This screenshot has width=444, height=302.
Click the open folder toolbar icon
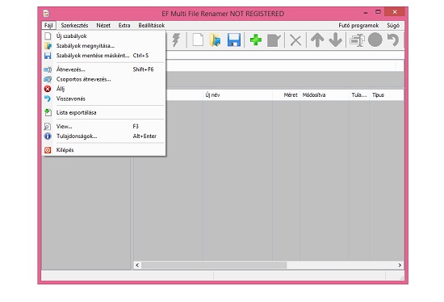click(216, 40)
